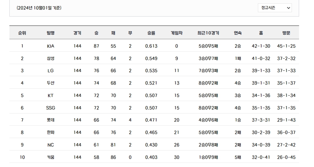The height and width of the screenshot is (167, 314).
Task: Click team name KIA
Action: pyautogui.click(x=51, y=46)
